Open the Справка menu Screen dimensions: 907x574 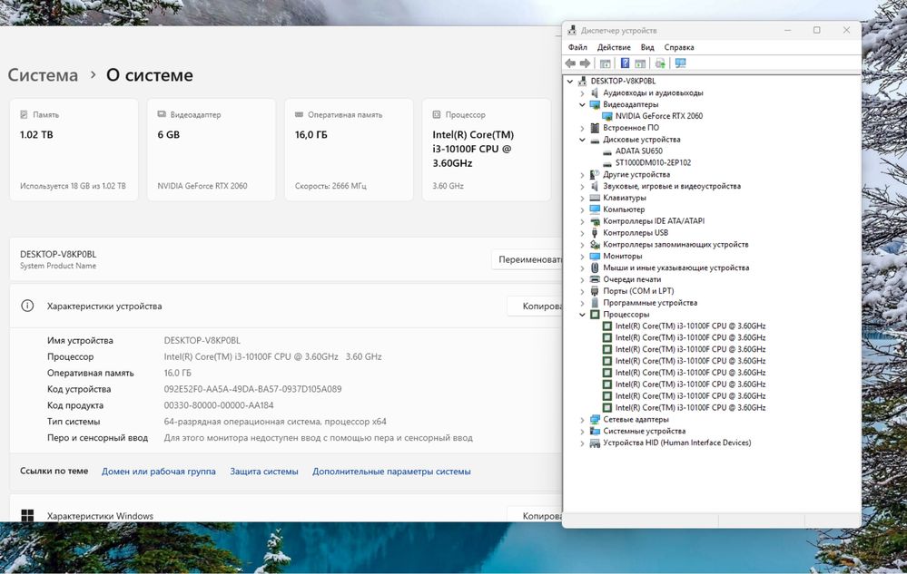click(x=679, y=47)
